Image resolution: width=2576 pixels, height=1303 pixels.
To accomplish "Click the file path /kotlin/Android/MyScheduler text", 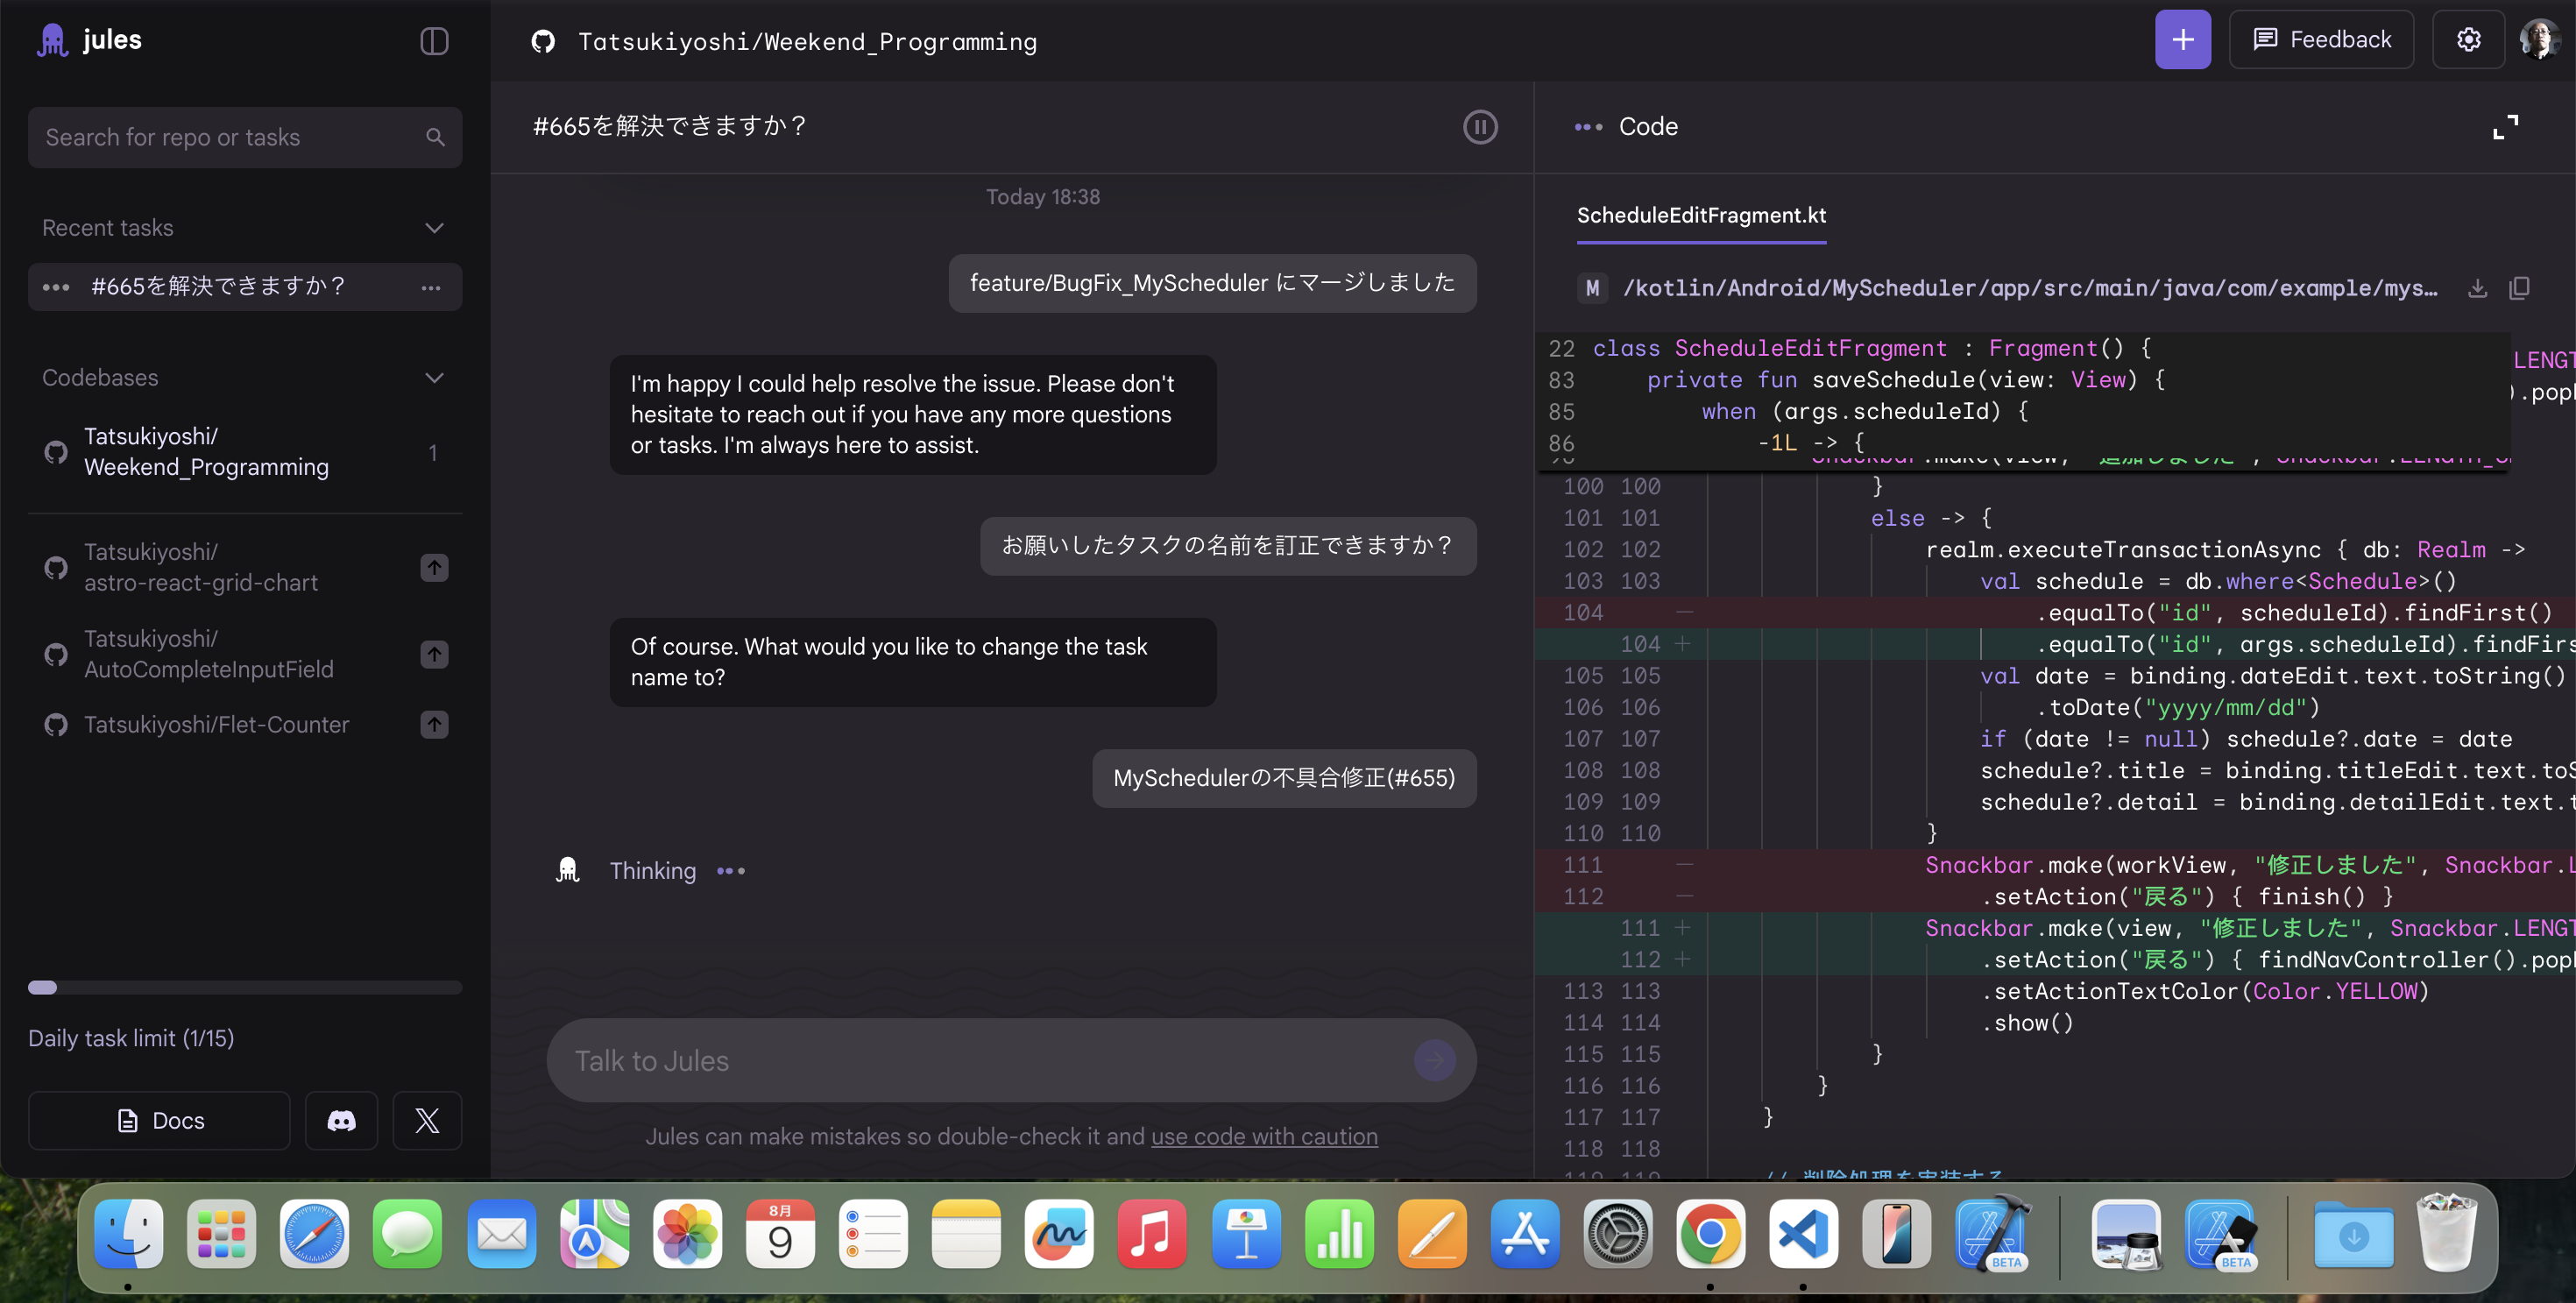I will coord(2030,289).
